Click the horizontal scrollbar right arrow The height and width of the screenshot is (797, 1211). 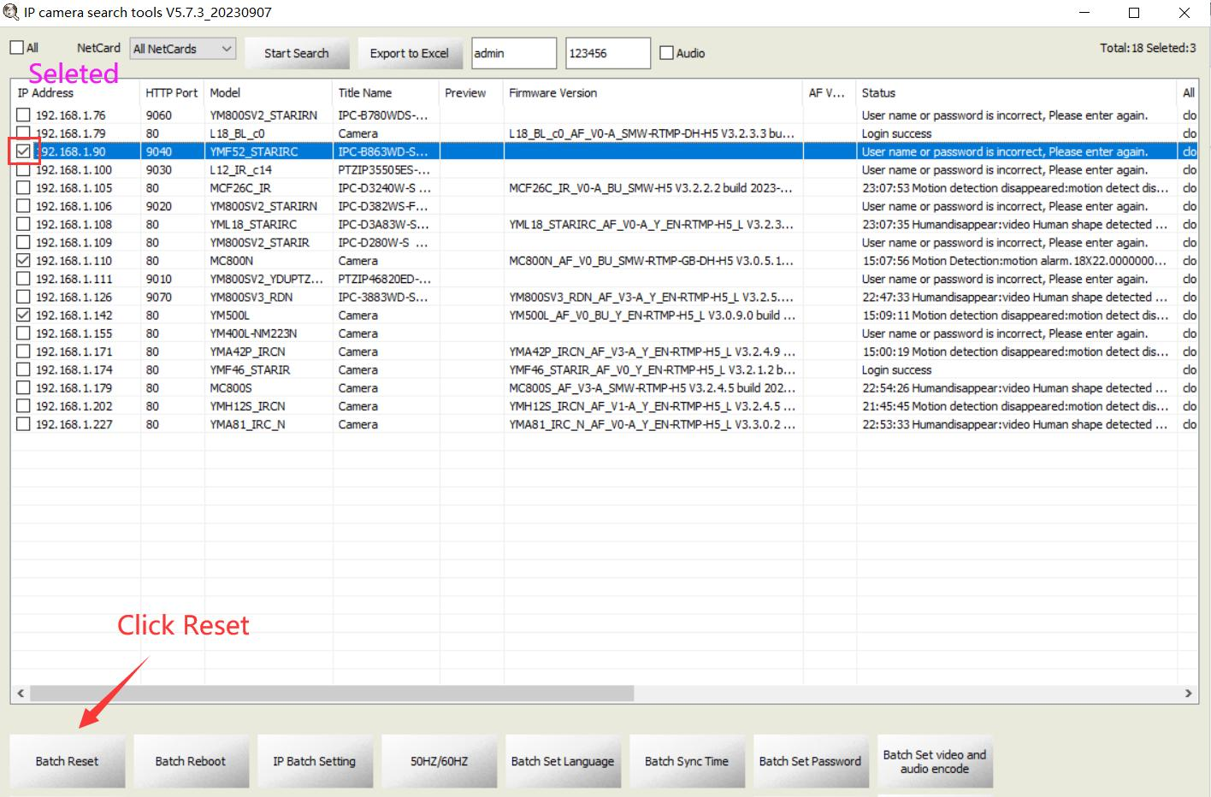[1188, 694]
